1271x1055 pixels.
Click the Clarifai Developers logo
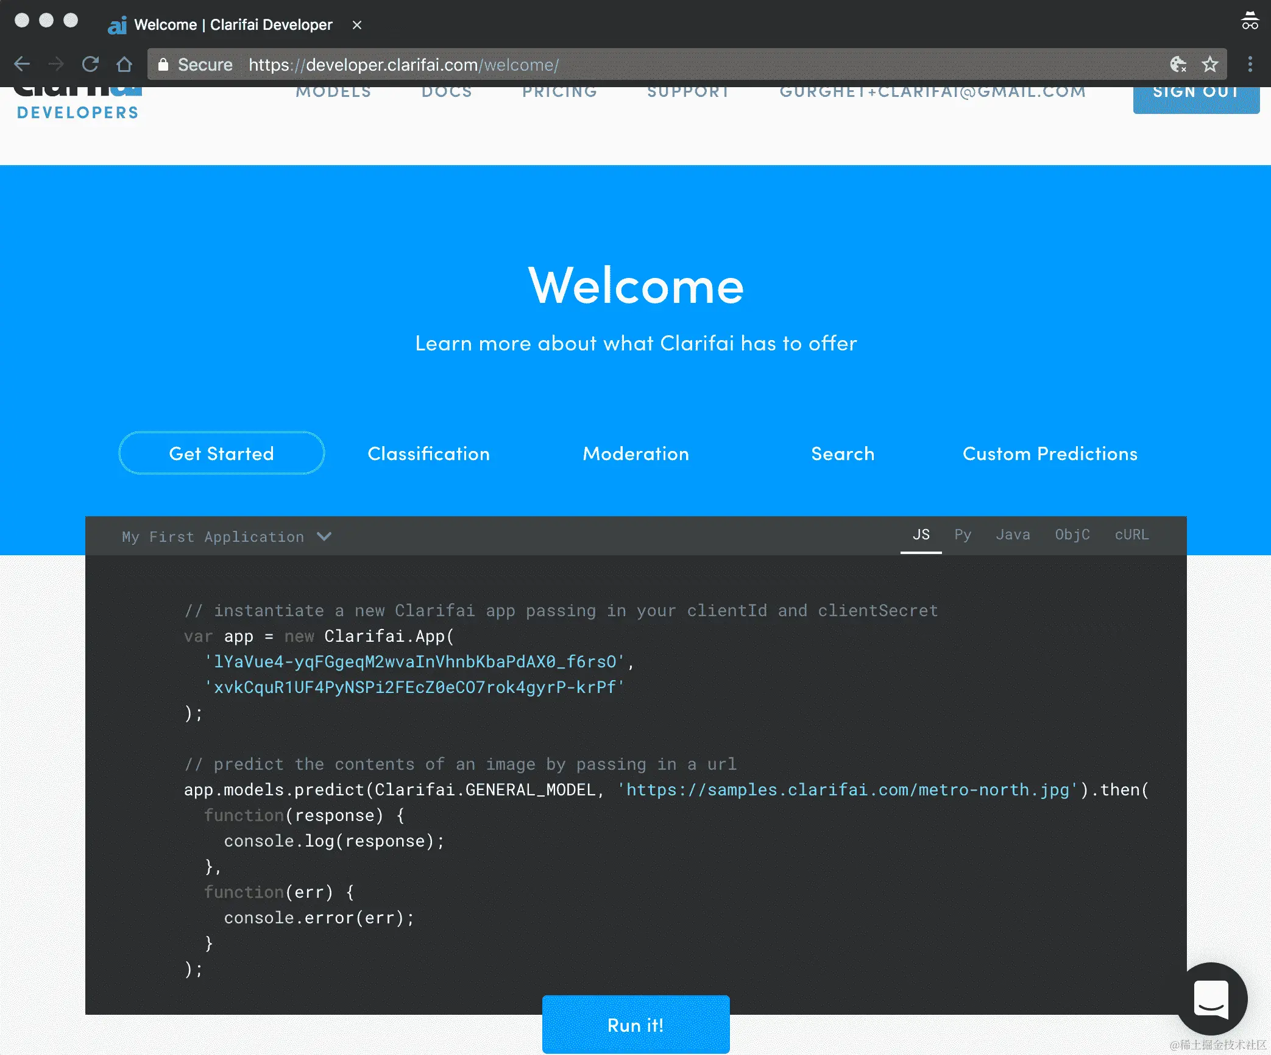78,104
